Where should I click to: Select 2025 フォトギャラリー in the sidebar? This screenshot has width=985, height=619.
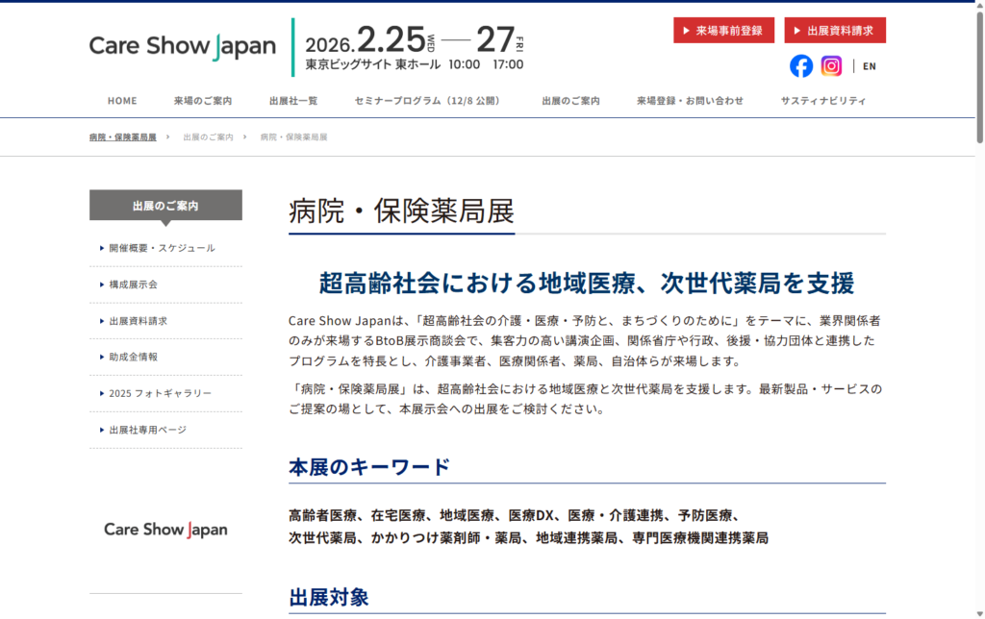tap(159, 393)
